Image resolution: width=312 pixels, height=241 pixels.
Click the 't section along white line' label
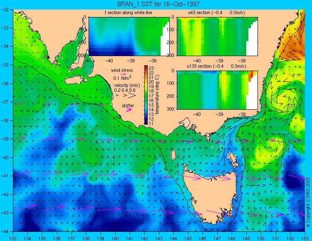click(x=129, y=12)
